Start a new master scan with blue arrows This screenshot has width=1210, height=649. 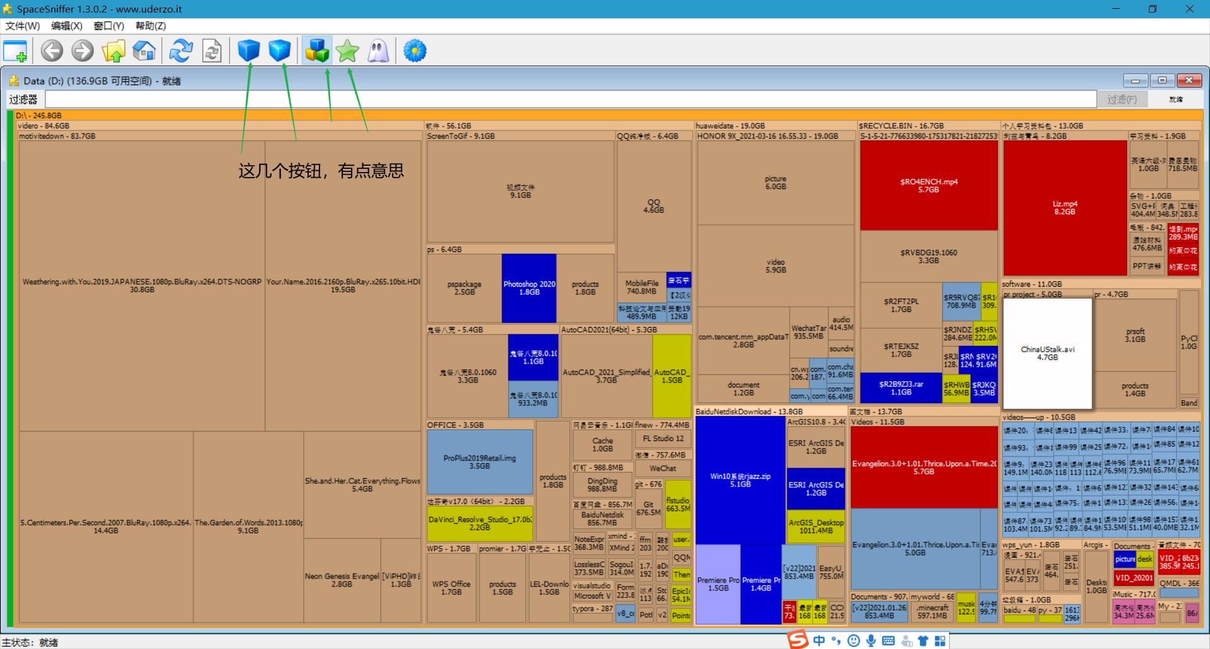pyautogui.click(x=181, y=51)
